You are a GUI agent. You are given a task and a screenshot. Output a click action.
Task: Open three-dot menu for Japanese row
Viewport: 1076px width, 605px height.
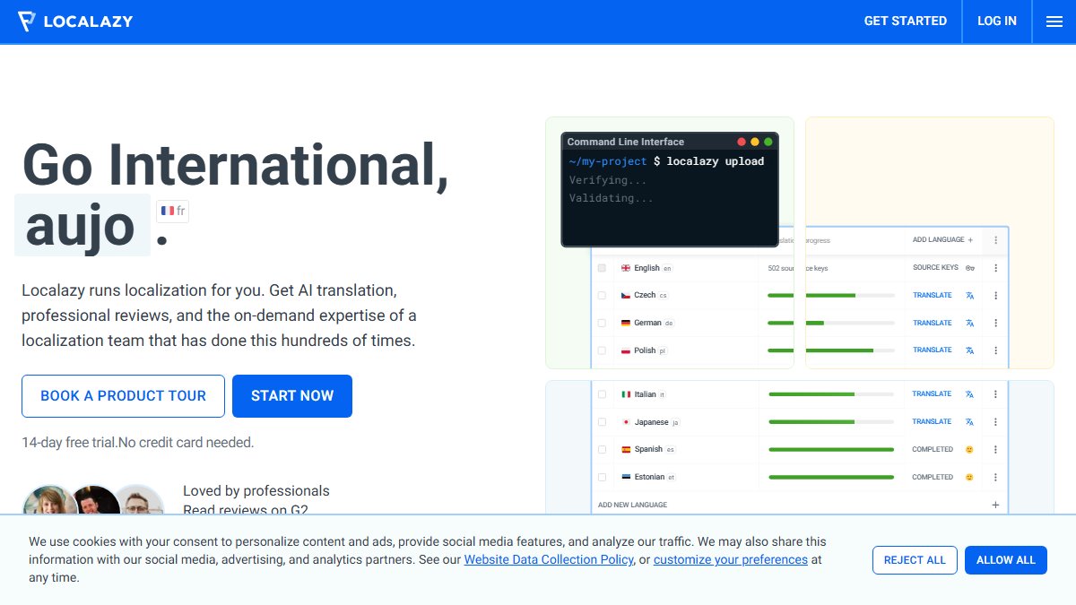click(995, 422)
